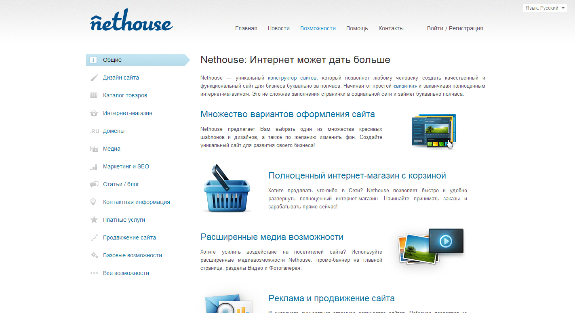Open the Язык: Русский language dropdown
The image size is (575, 313).
(x=545, y=8)
